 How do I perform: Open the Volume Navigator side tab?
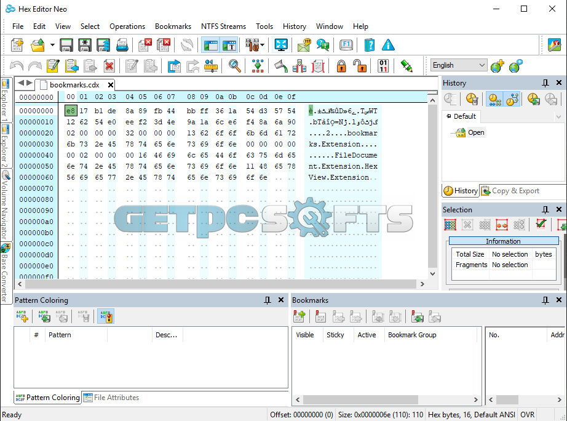point(5,205)
